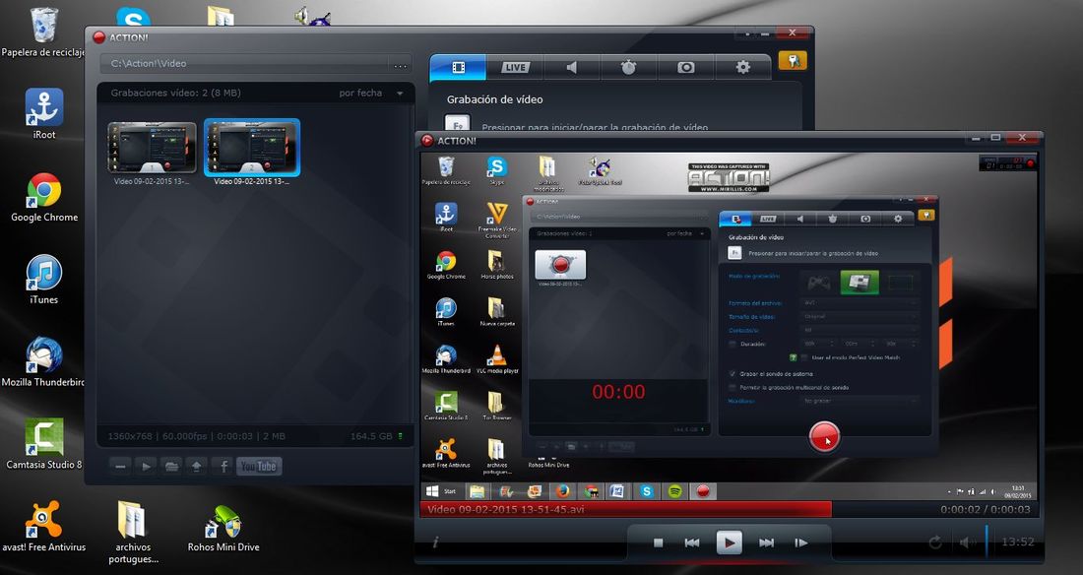1083x575 pixels.
Task: Maximize the Action! player window
Action: click(x=995, y=138)
